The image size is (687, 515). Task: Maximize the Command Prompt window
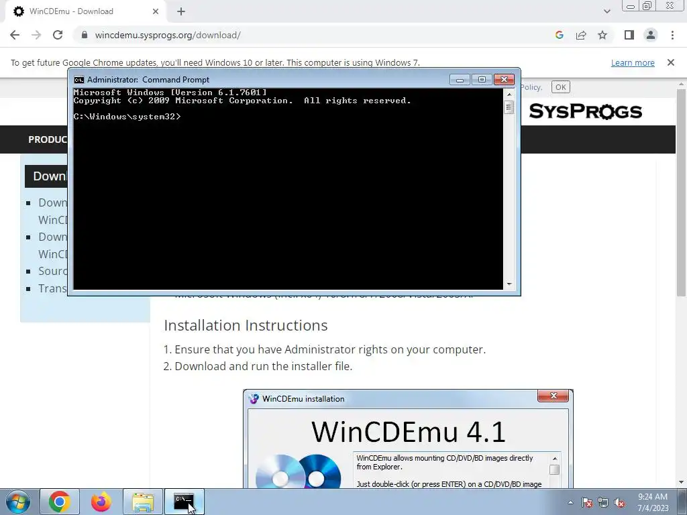pos(482,79)
